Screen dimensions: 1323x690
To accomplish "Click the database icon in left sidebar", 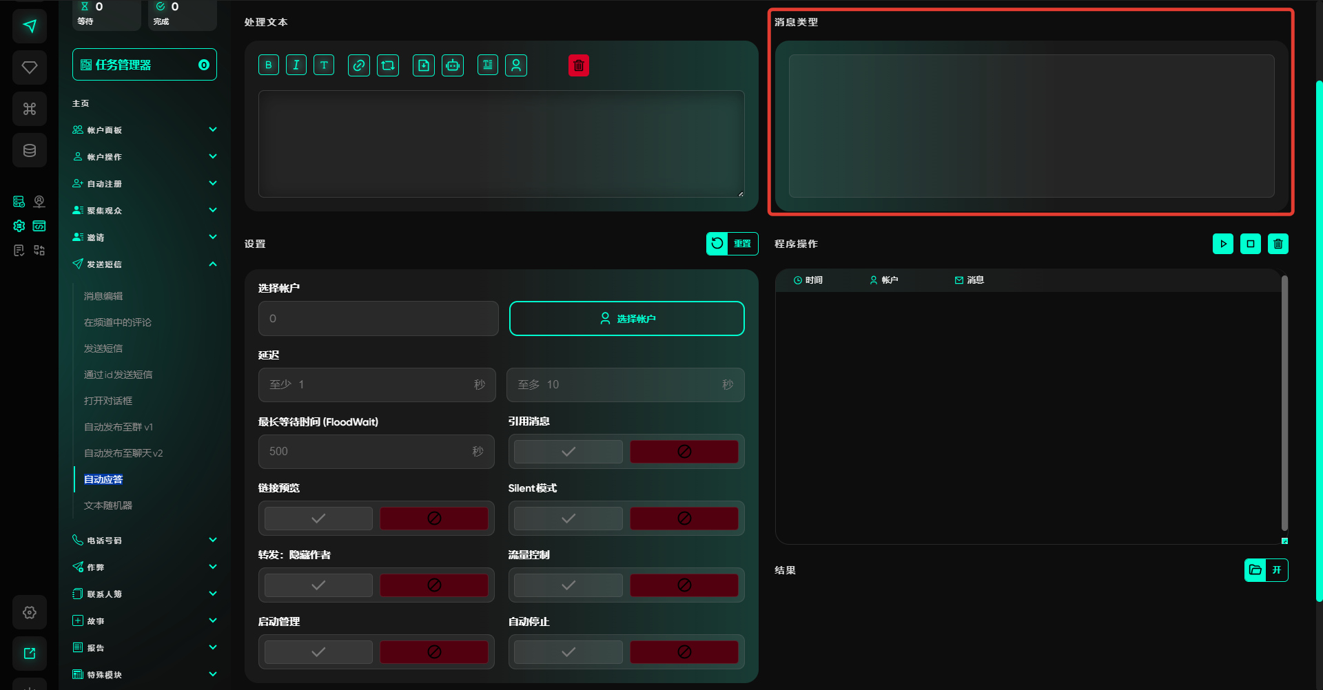I will pyautogui.click(x=30, y=150).
